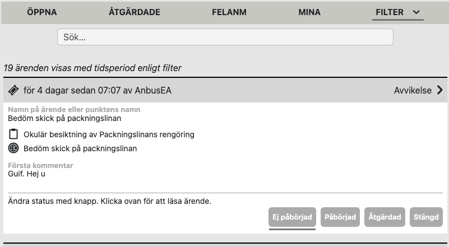Click the Sök search field
Viewport: 449px width, 247px height.
tap(225, 37)
